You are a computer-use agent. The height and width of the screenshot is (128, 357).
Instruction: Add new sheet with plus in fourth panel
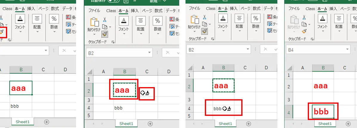pyautogui.click(x=348, y=124)
